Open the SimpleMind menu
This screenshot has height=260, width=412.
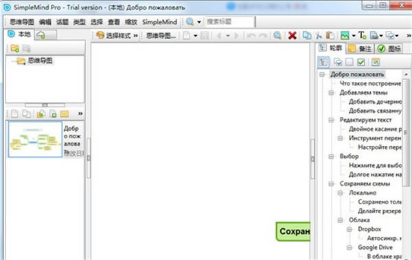tap(159, 22)
